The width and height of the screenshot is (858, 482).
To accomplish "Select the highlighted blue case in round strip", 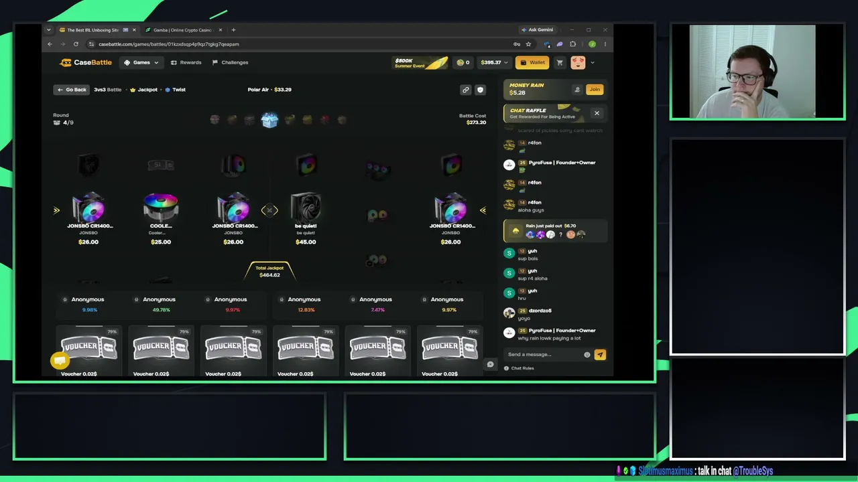I will [x=269, y=120].
